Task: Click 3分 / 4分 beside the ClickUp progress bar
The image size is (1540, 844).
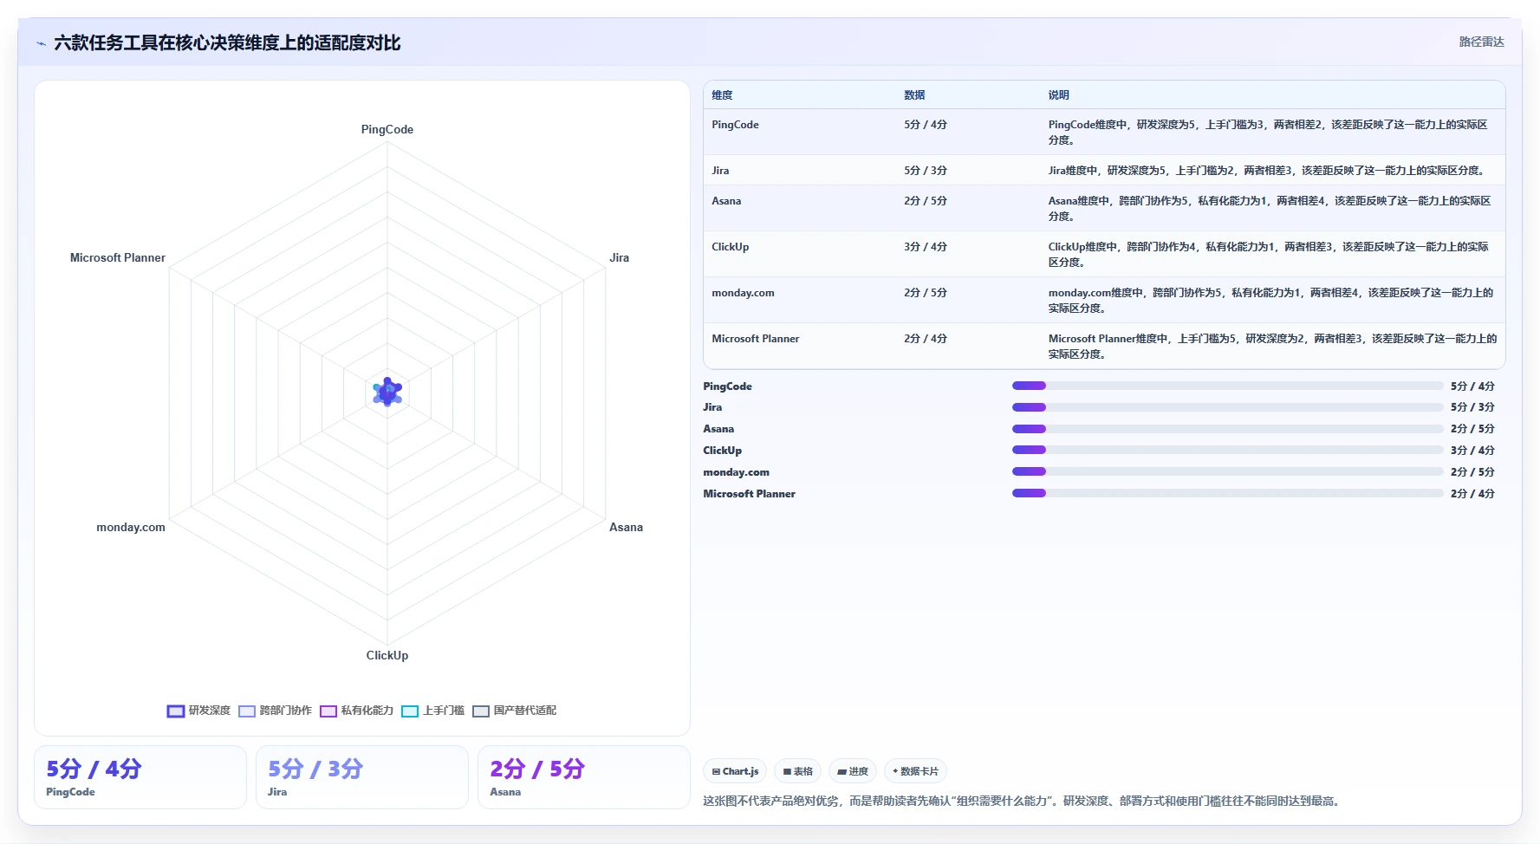Action: pyautogui.click(x=1472, y=451)
